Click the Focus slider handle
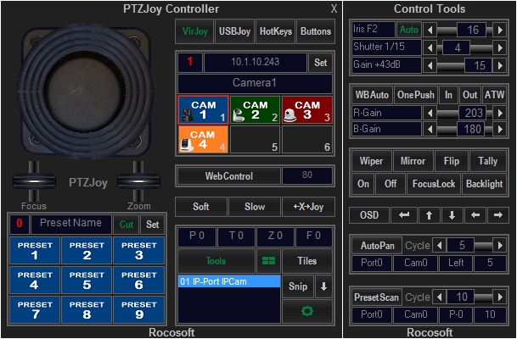Viewport: 517px width, 339px height. 34,182
